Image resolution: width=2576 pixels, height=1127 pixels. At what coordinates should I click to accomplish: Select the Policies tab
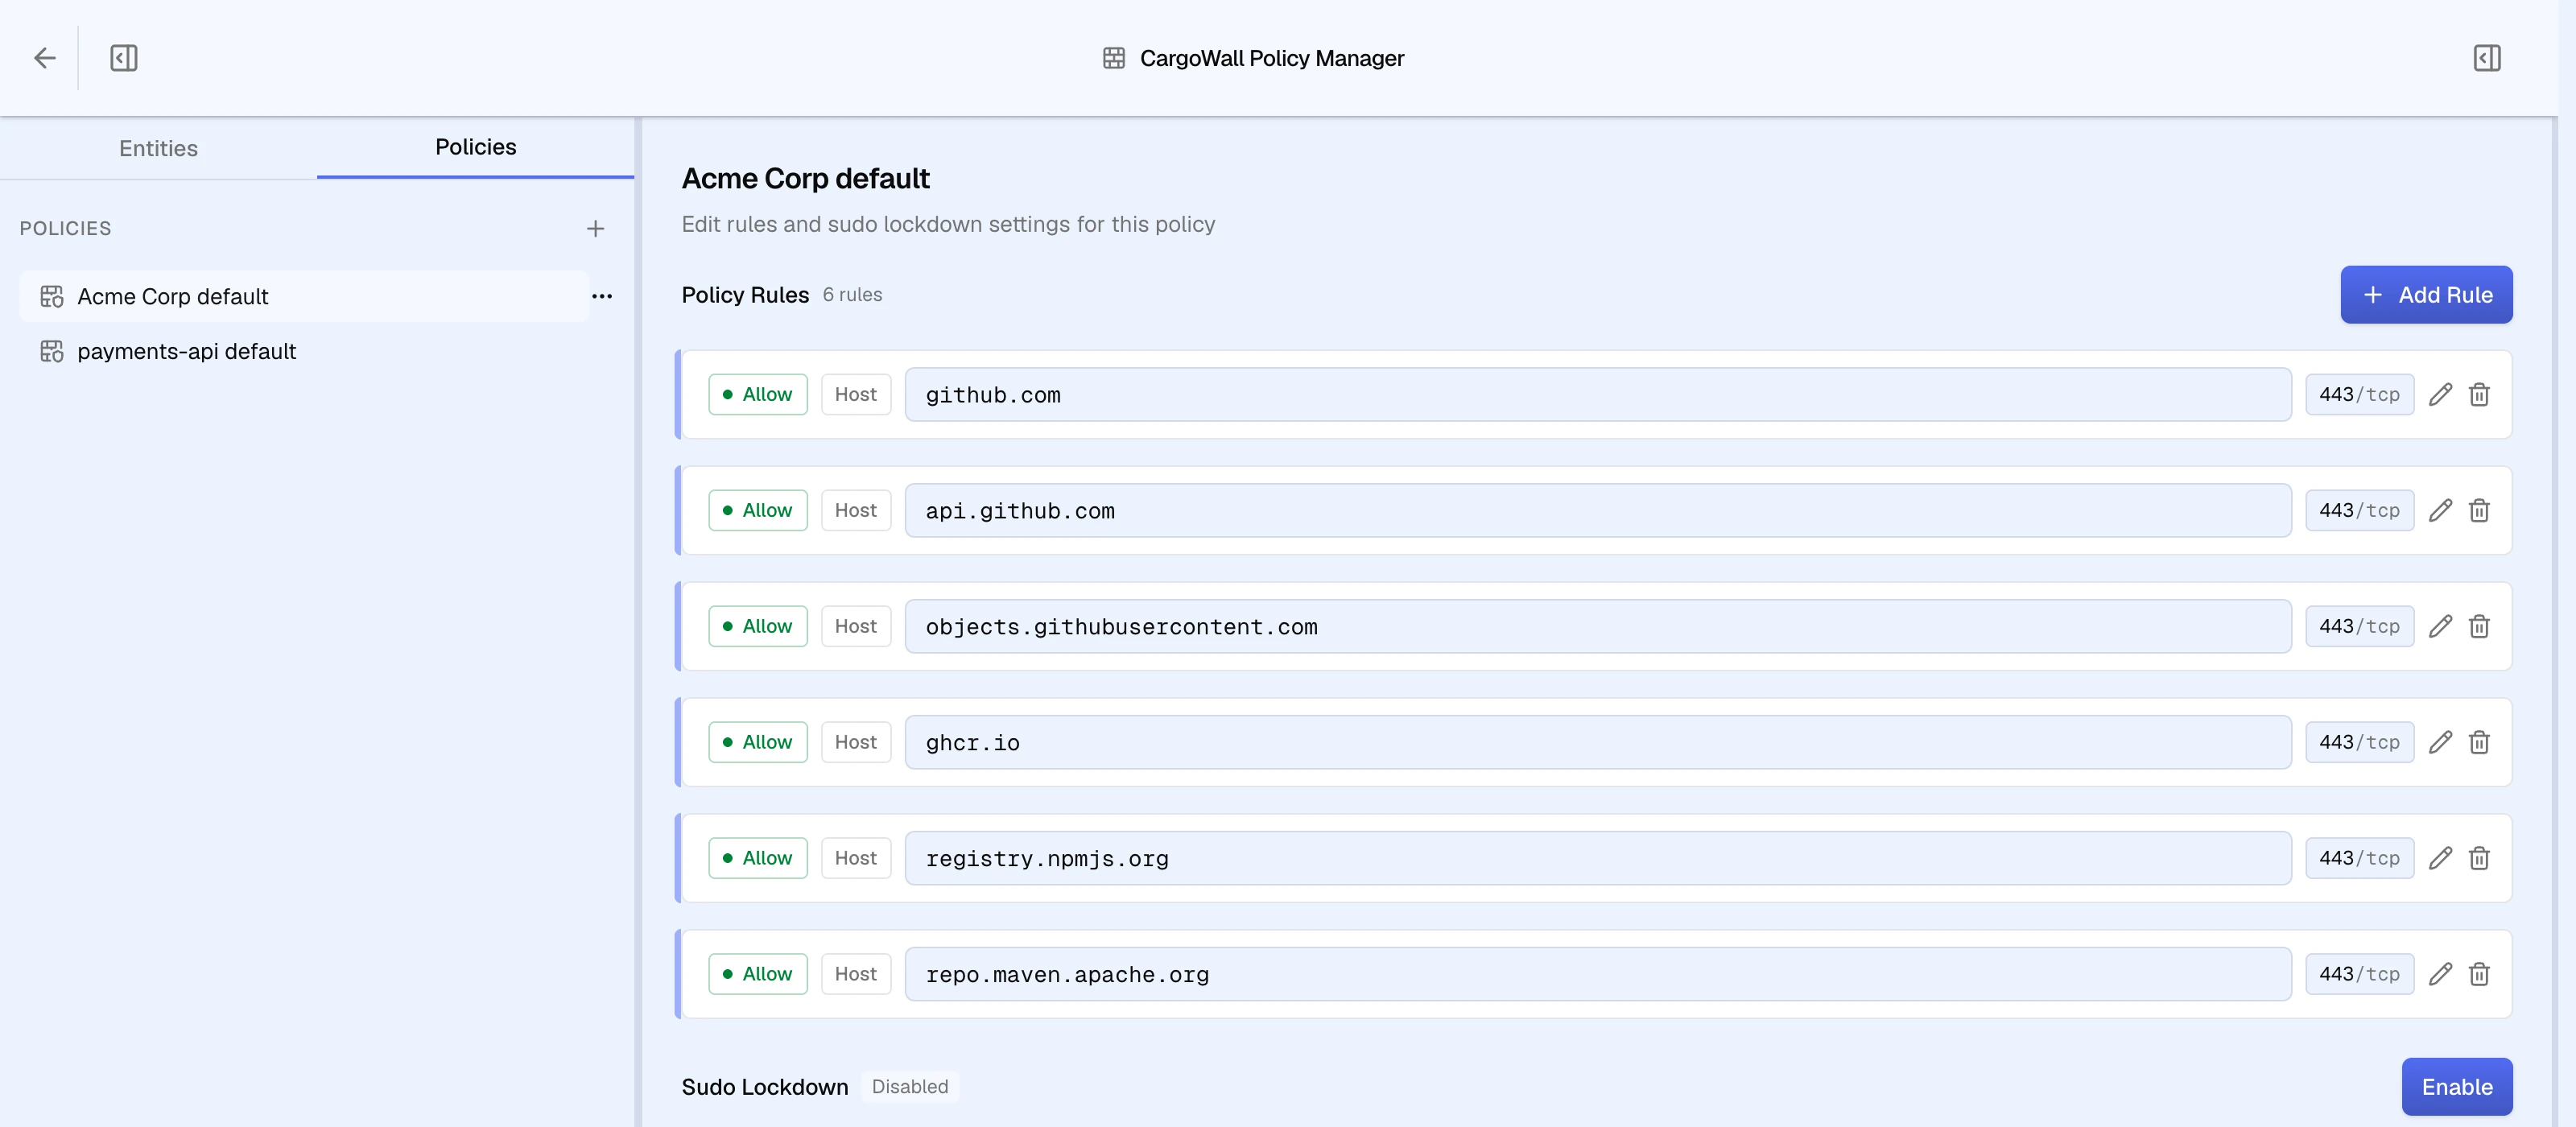476,147
